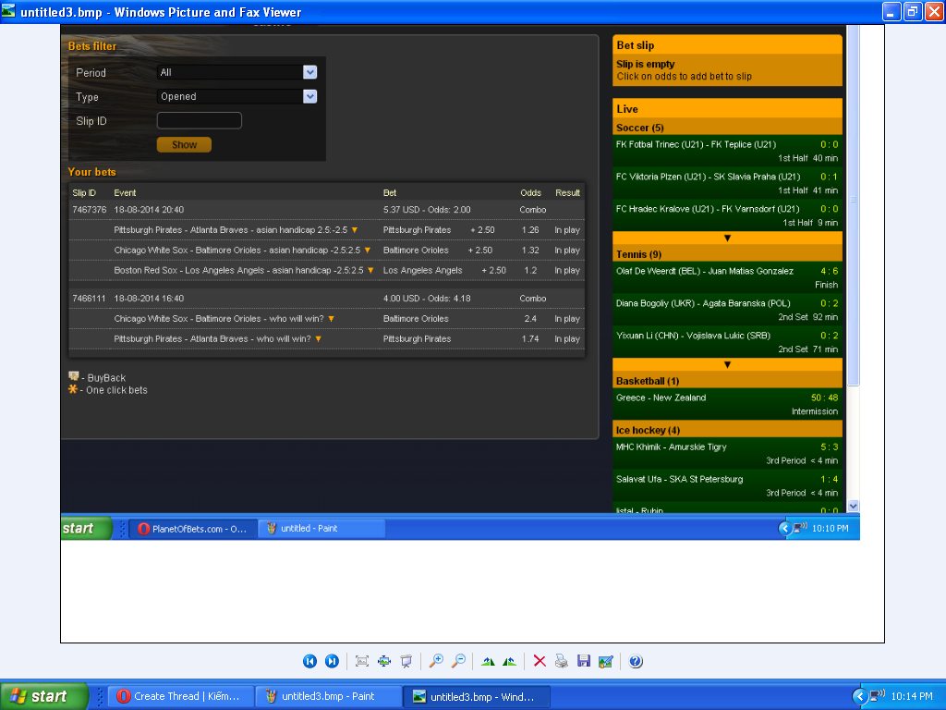Click the Slip ID input field
This screenshot has height=710, width=946.
[x=200, y=121]
